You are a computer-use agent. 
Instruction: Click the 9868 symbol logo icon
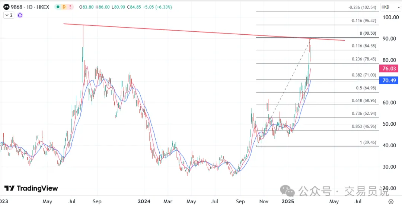[7, 7]
